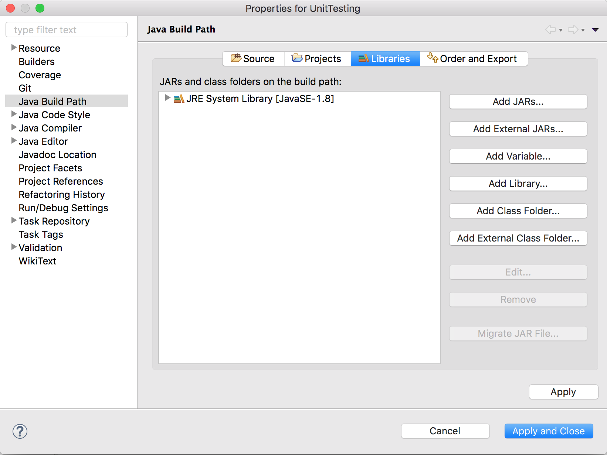607x455 pixels.
Task: Click the Apply and Close button
Action: (x=549, y=431)
